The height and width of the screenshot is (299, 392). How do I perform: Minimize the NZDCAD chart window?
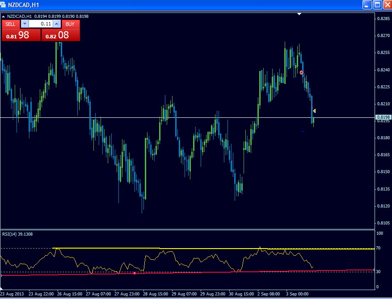pyautogui.click(x=367, y=5)
